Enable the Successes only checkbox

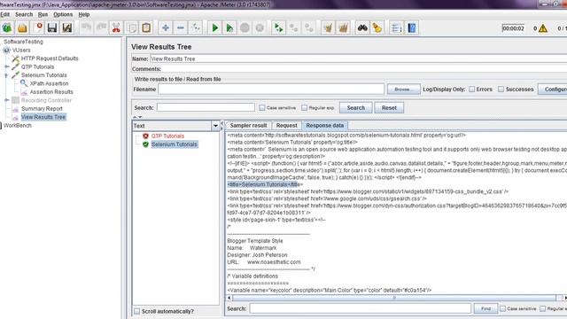click(501, 89)
